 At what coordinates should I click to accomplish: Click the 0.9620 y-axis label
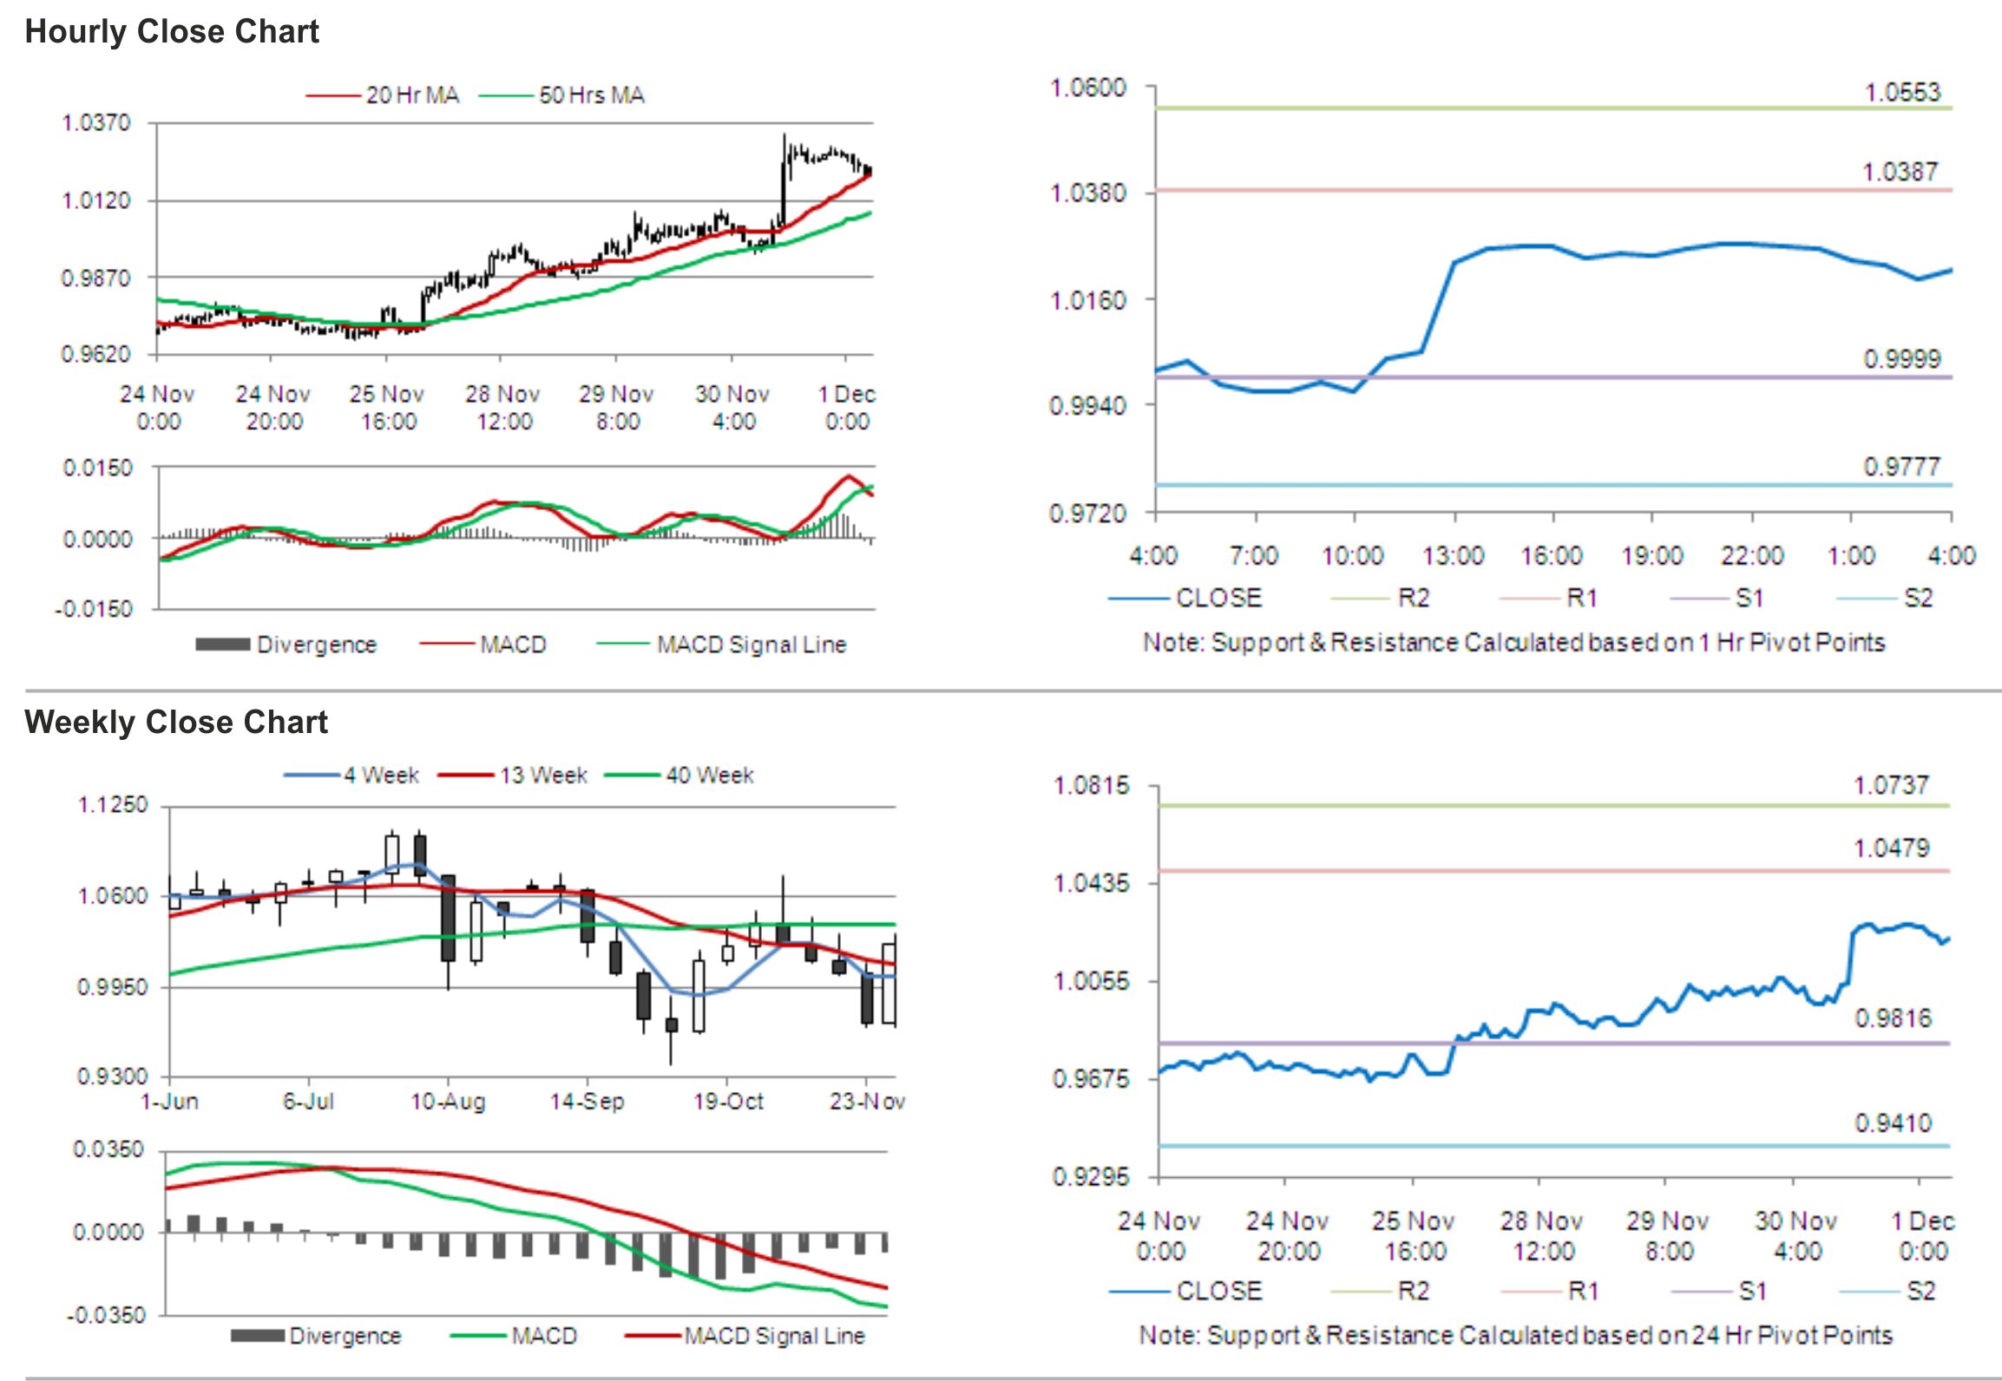95,354
